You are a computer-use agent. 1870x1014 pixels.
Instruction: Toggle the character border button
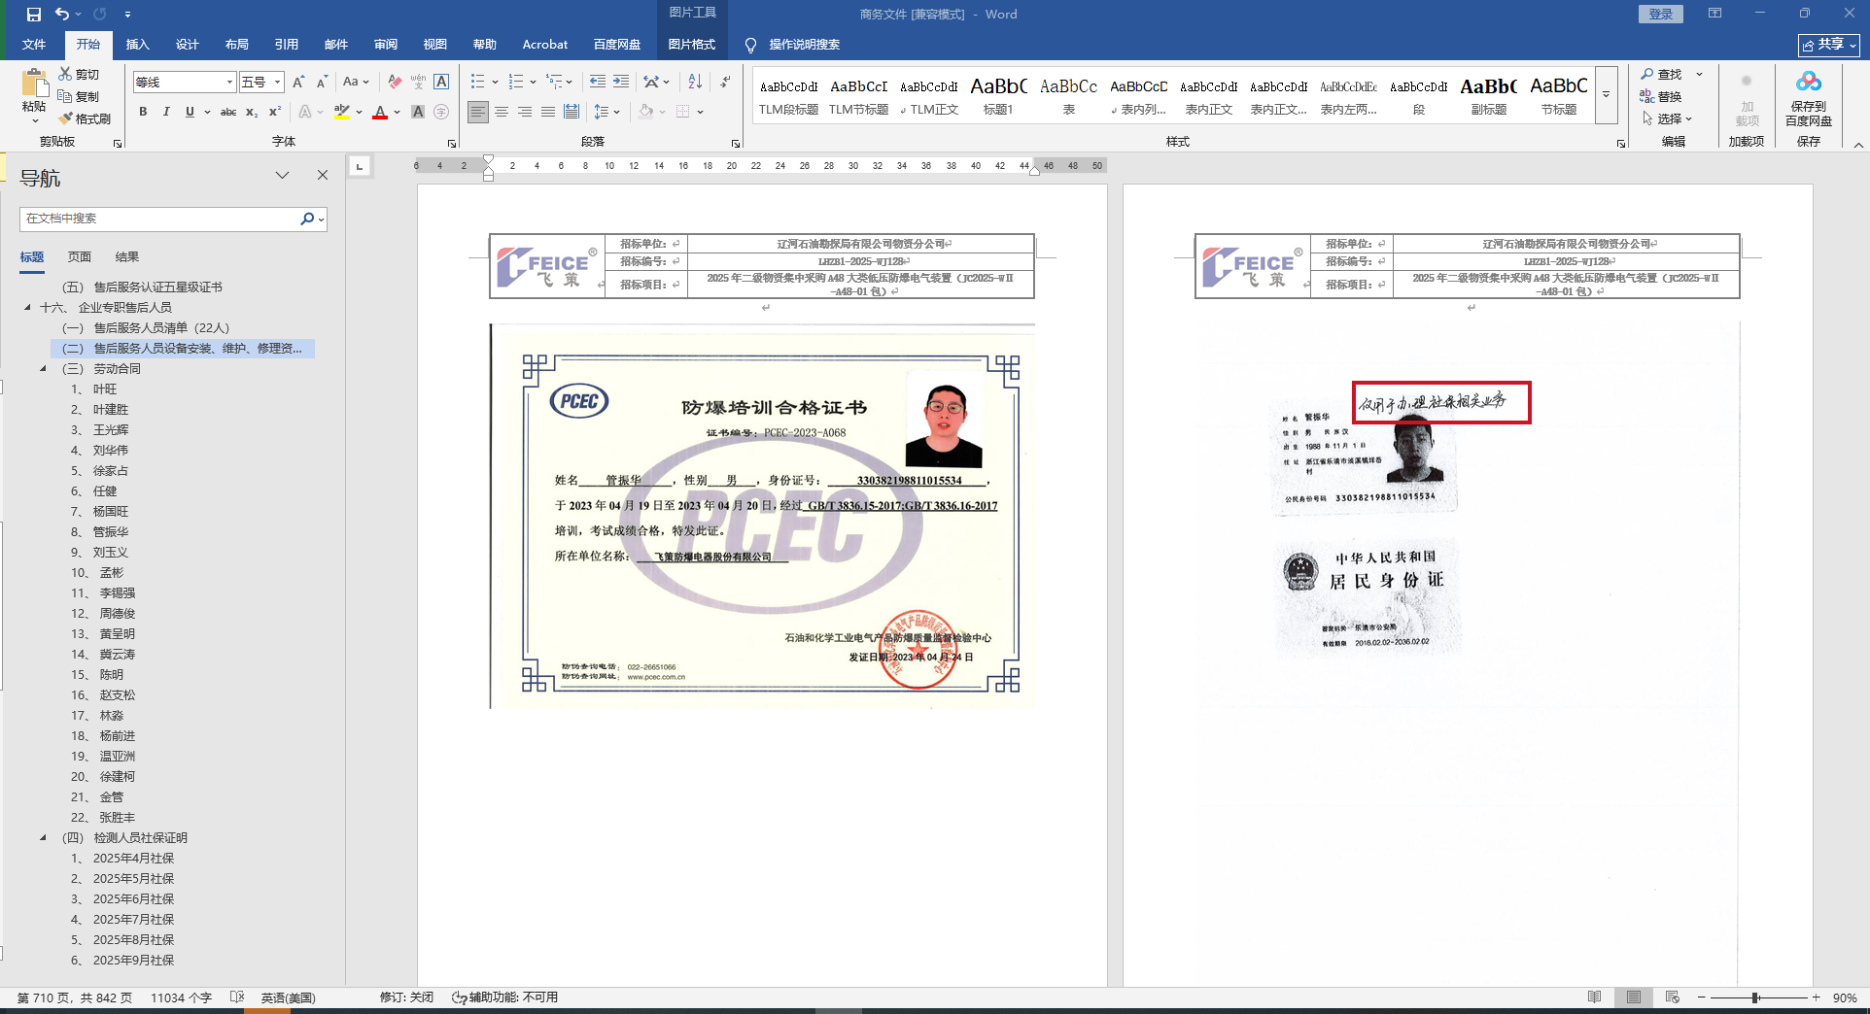click(x=441, y=83)
